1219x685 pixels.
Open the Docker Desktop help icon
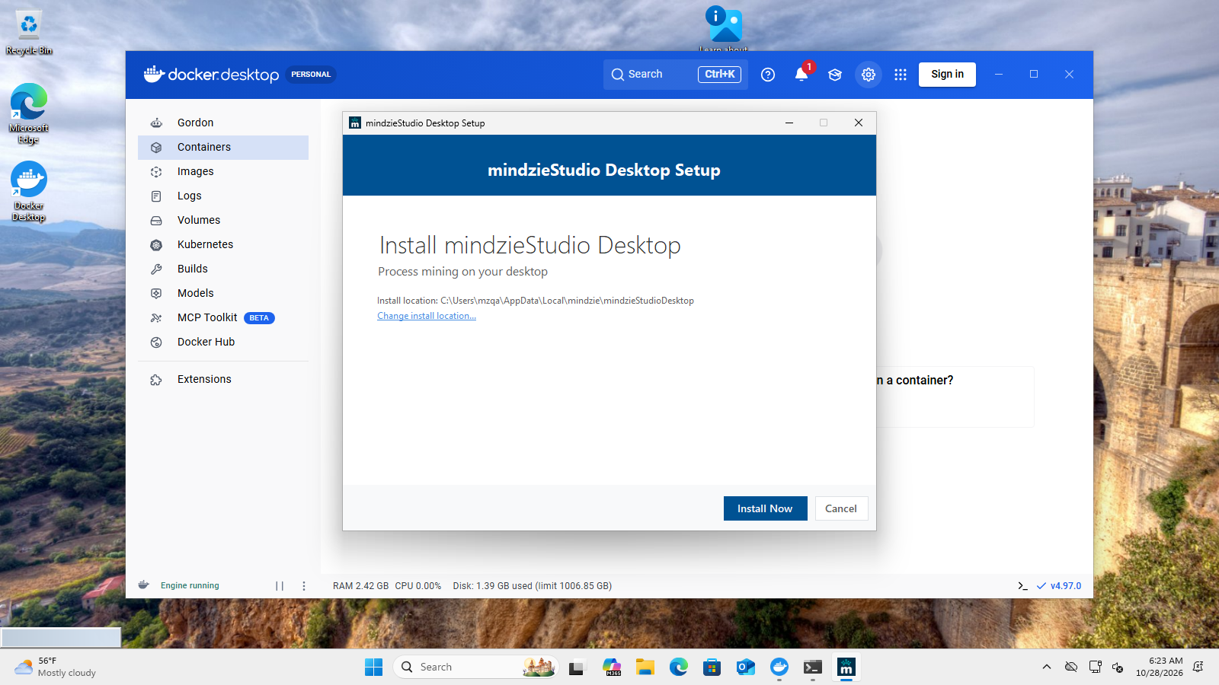click(768, 75)
